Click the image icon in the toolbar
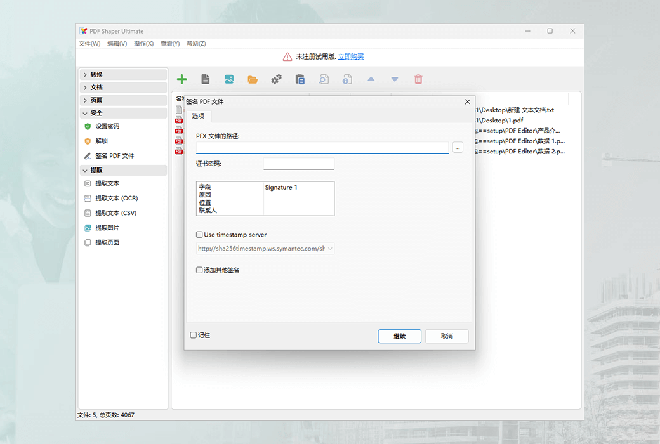Image resolution: width=660 pixels, height=444 pixels. tap(229, 79)
